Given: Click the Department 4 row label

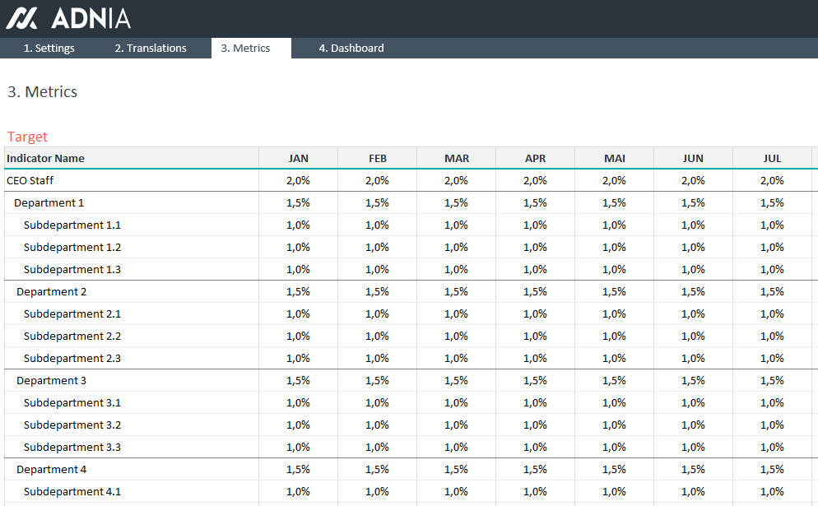Looking at the screenshot, I should coord(51,470).
